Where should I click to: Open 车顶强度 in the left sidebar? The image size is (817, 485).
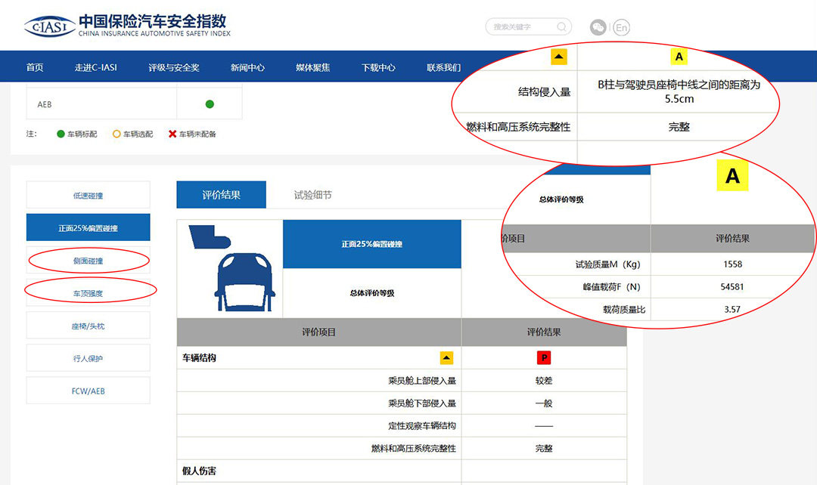88,293
